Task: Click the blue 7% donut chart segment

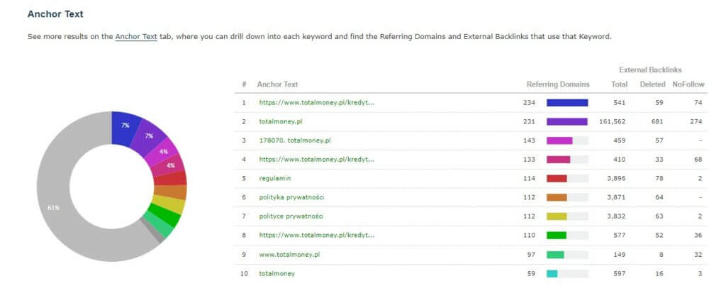Action: [125, 125]
